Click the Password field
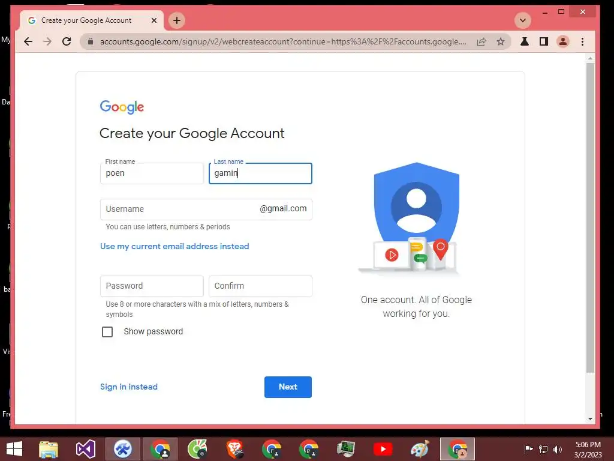Viewport: 614px width, 461px height. click(x=152, y=286)
